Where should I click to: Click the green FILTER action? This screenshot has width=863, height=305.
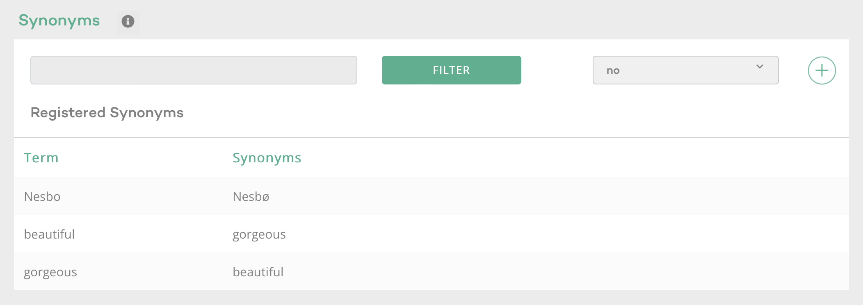click(x=451, y=70)
